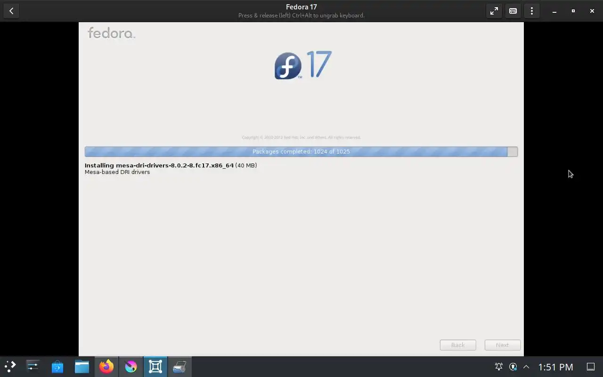
Task: Open the notifications bell in tray
Action: (499, 367)
